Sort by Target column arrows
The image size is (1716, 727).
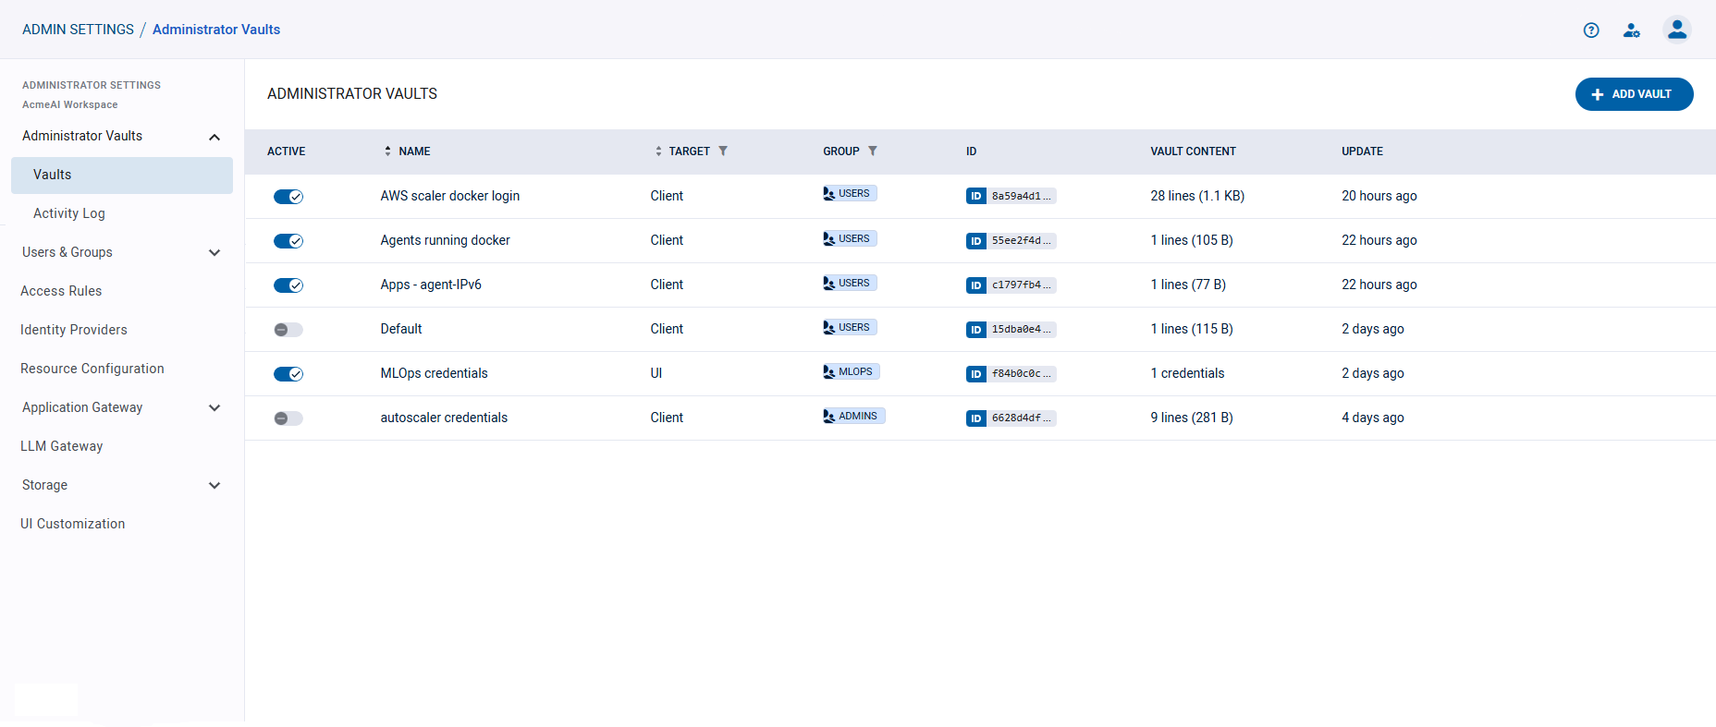[658, 151]
